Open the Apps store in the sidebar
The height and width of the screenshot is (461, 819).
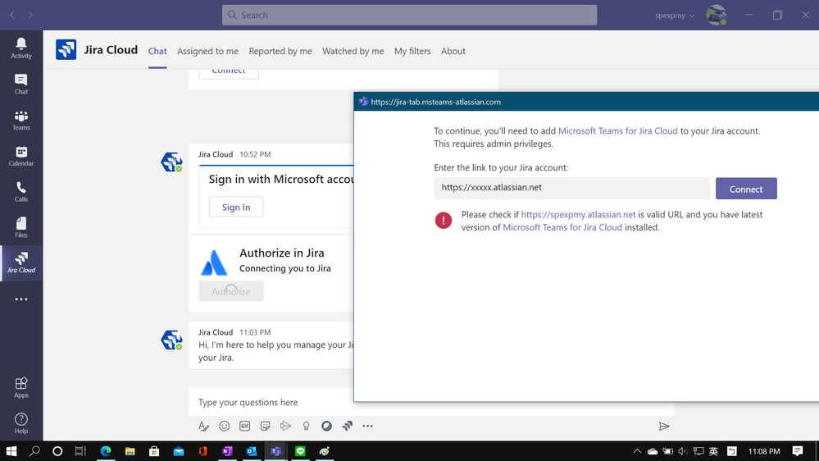click(x=20, y=388)
